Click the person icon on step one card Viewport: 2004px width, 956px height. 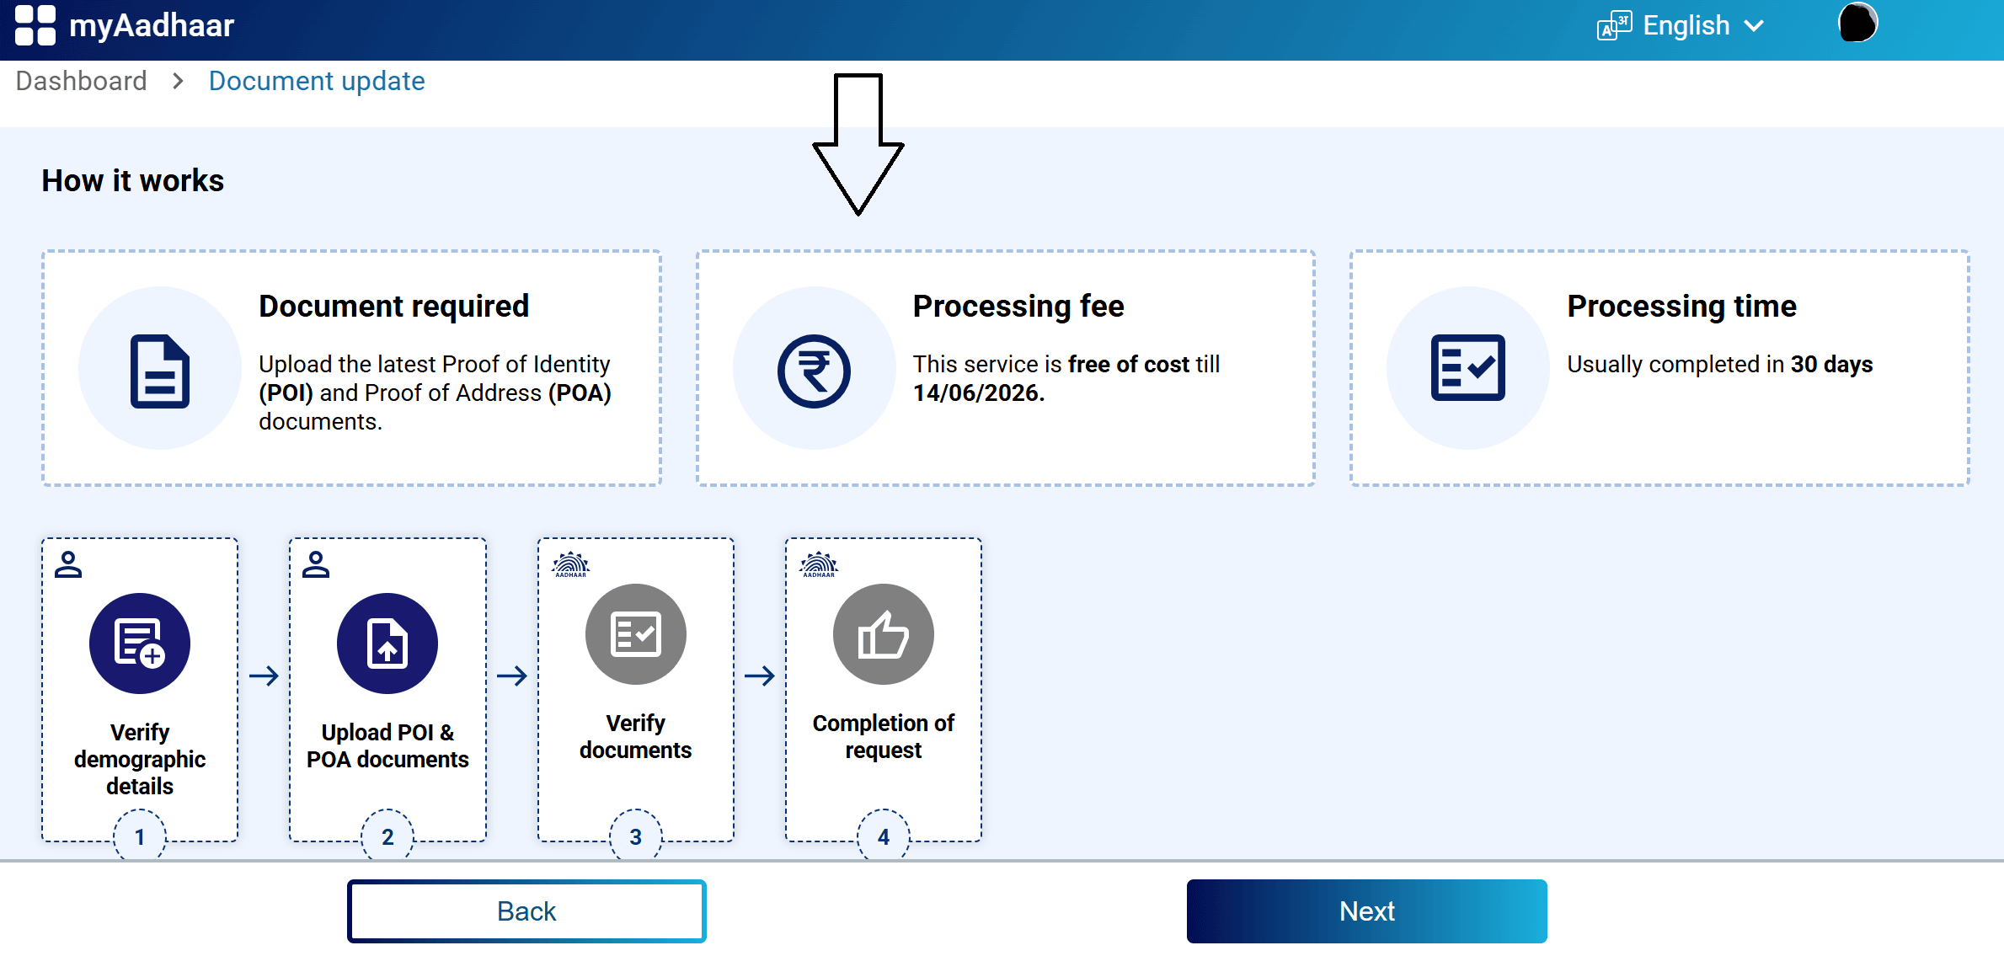point(68,564)
